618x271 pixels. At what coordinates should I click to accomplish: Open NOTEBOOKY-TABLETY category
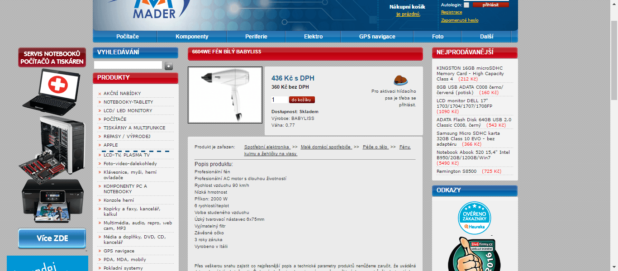(x=128, y=102)
